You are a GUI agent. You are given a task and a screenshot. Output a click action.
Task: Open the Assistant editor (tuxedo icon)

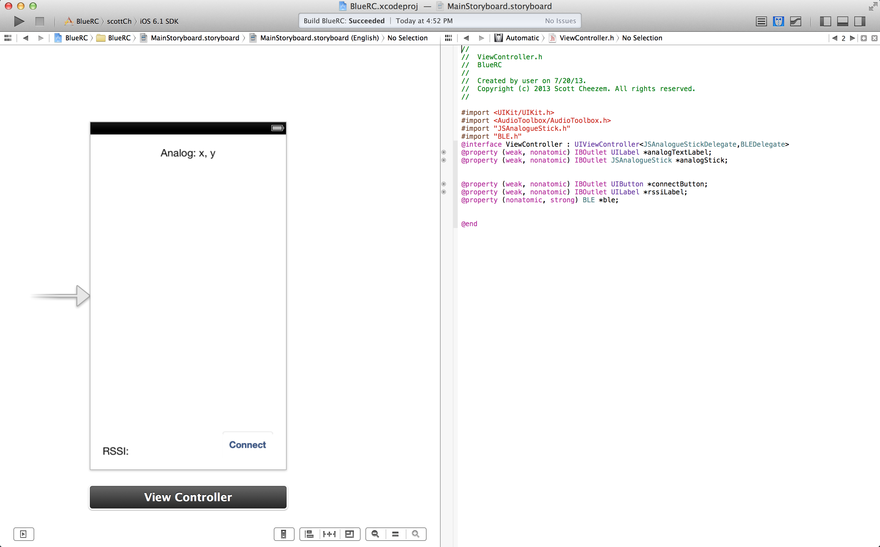click(778, 21)
